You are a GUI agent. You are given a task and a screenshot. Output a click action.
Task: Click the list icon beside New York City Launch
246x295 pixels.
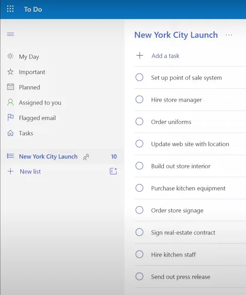10,156
